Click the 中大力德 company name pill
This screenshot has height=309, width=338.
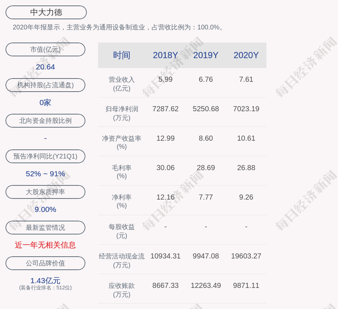coord(46,12)
